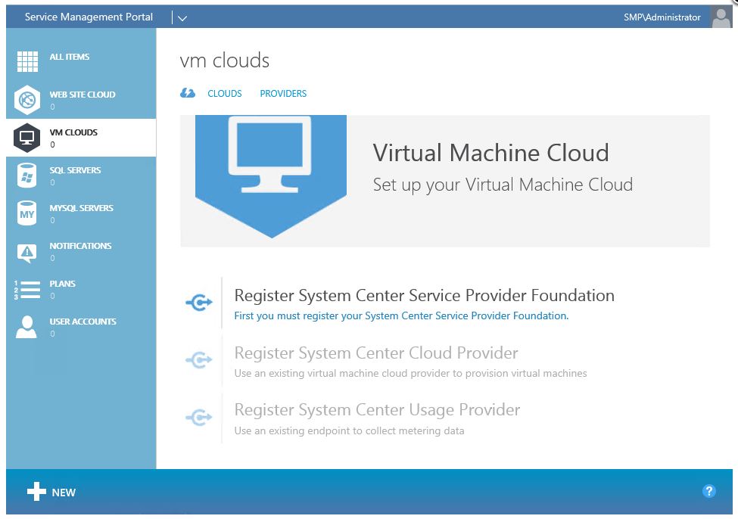
Task: Click the item count under Plans
Action: (x=53, y=296)
